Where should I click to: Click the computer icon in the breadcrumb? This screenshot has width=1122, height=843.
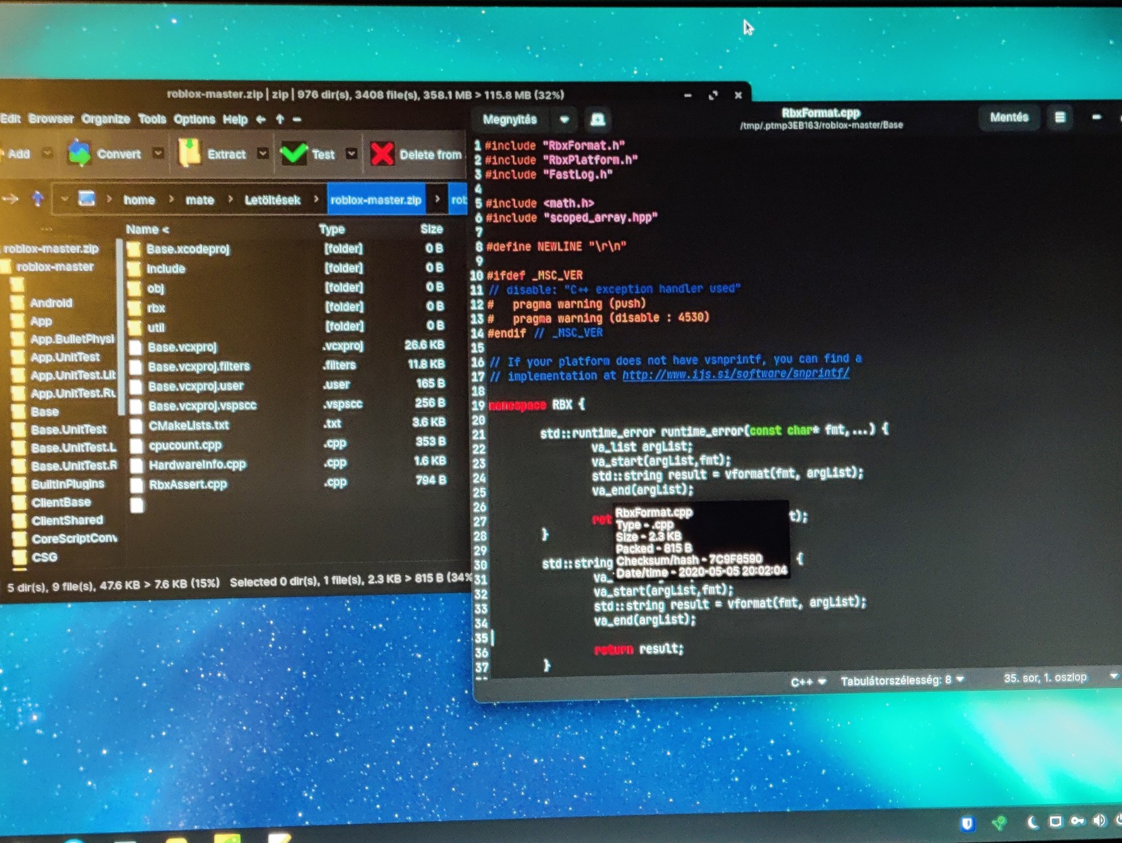pyautogui.click(x=86, y=199)
